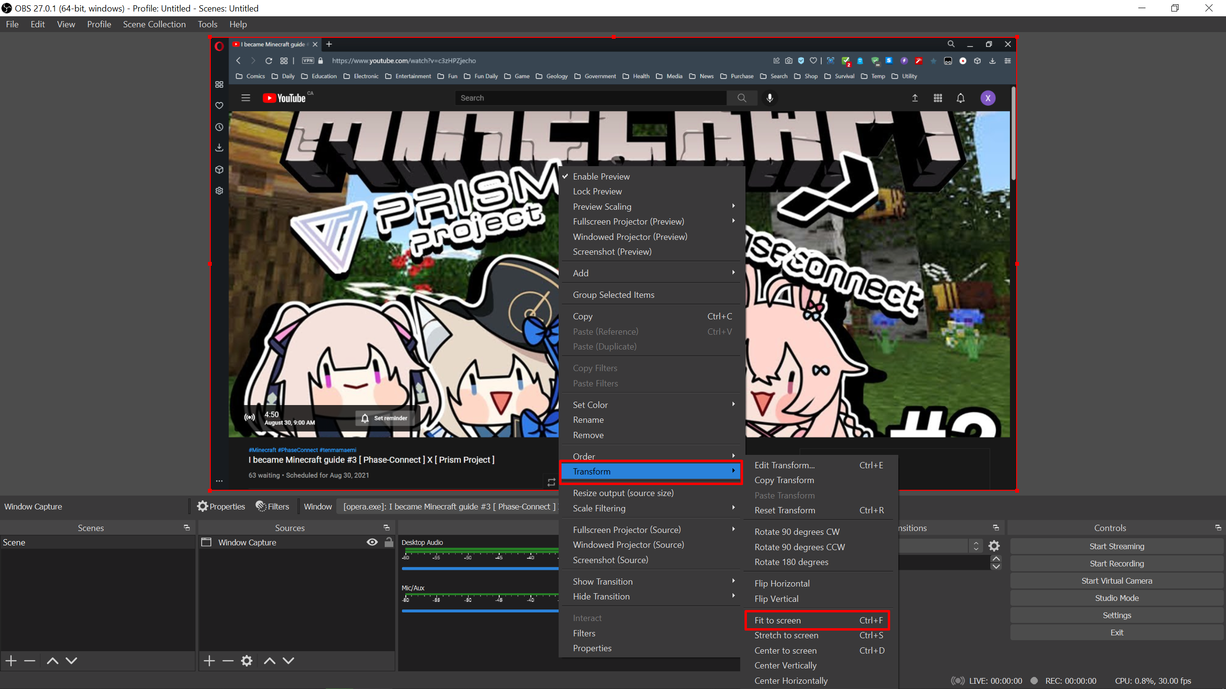Click Properties button in source toolbar
Viewport: 1226px width, 689px height.
[221, 507]
